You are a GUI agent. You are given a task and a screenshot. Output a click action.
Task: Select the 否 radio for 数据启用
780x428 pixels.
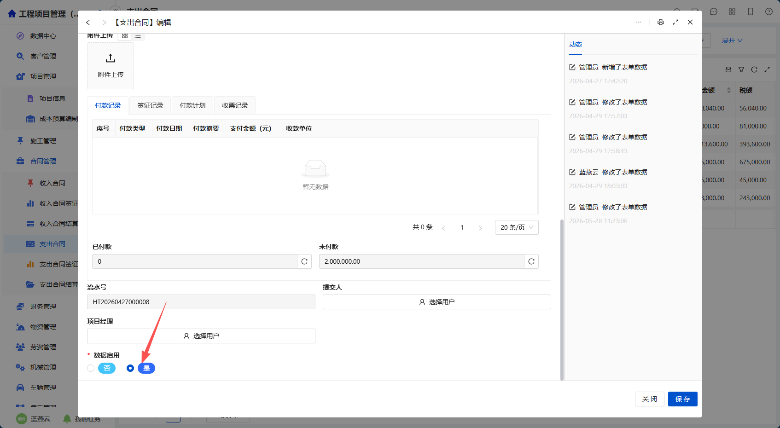click(x=91, y=368)
